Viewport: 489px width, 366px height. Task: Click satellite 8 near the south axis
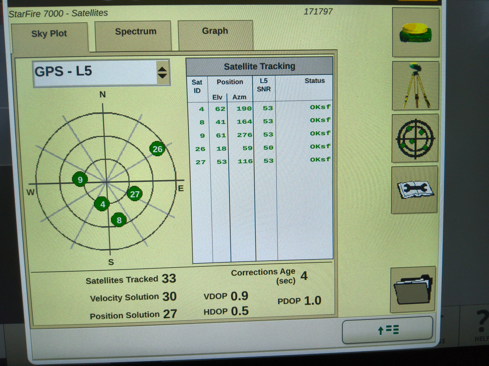pyautogui.click(x=118, y=220)
